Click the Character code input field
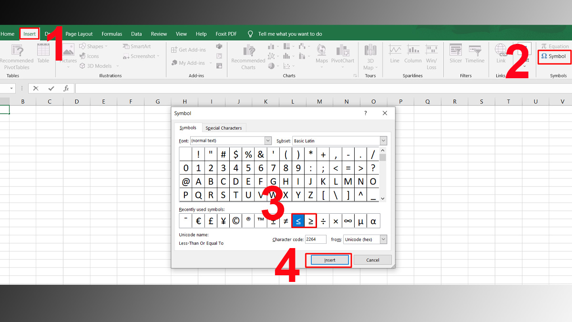The height and width of the screenshot is (322, 572). coord(317,239)
